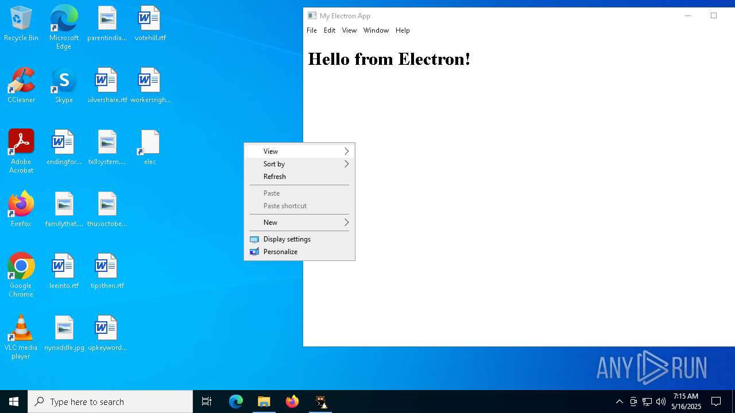Select the elec shortcut icon
The width and height of the screenshot is (735, 413).
[x=150, y=148]
